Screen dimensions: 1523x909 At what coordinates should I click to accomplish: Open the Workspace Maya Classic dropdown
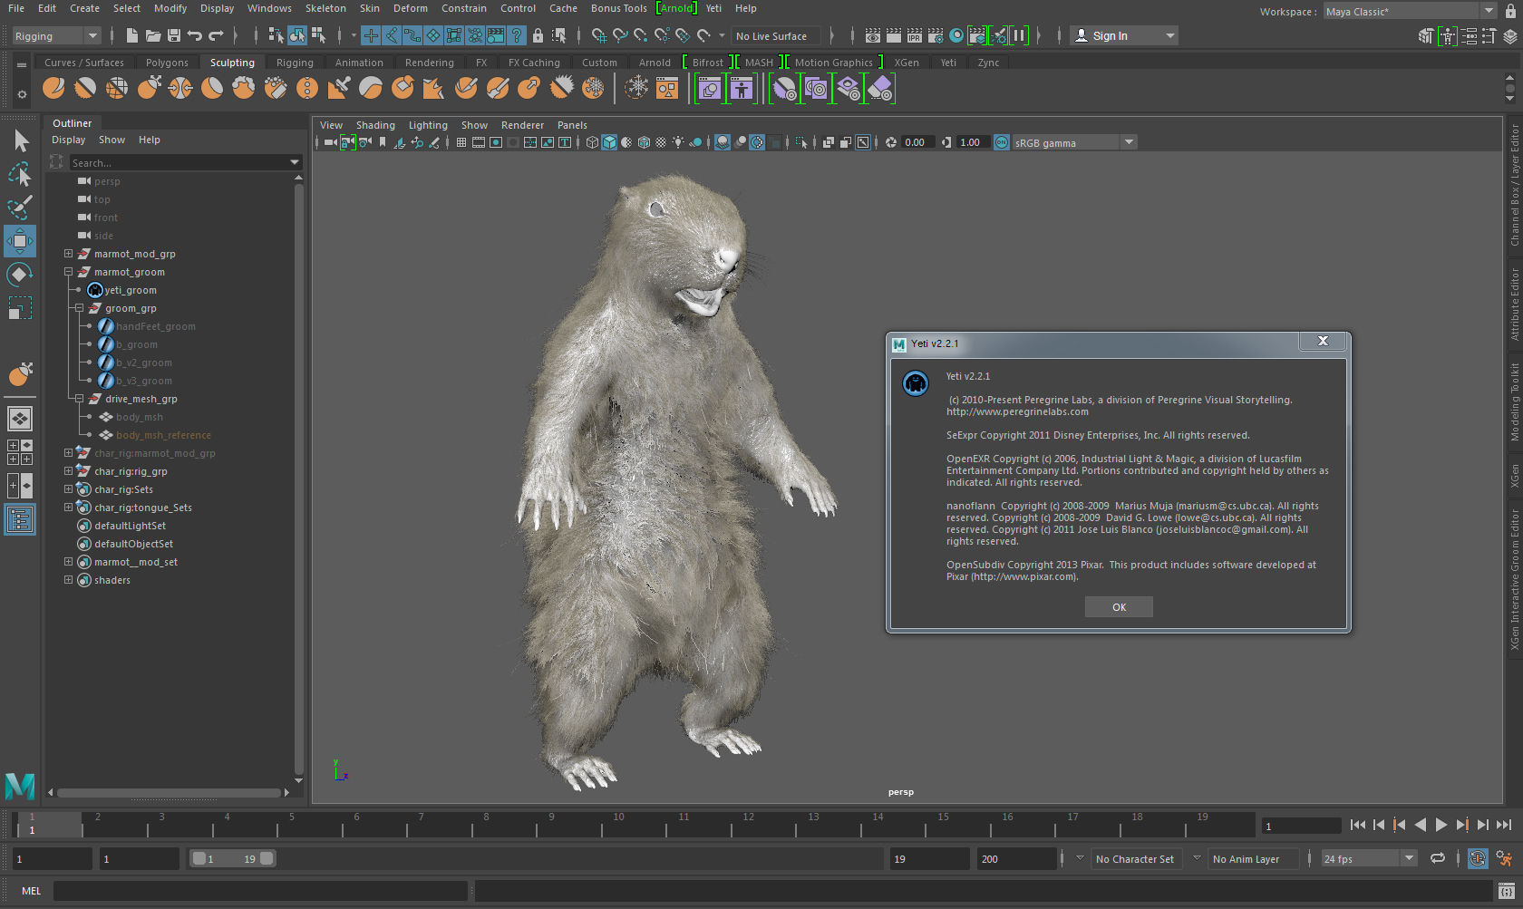tap(1411, 11)
